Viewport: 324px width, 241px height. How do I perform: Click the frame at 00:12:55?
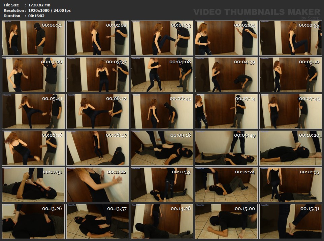coord(291,185)
